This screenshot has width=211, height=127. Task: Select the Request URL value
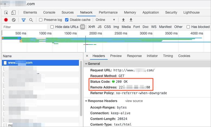tap(134, 70)
